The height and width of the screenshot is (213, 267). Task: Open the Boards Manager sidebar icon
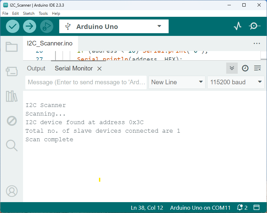coord(12,71)
